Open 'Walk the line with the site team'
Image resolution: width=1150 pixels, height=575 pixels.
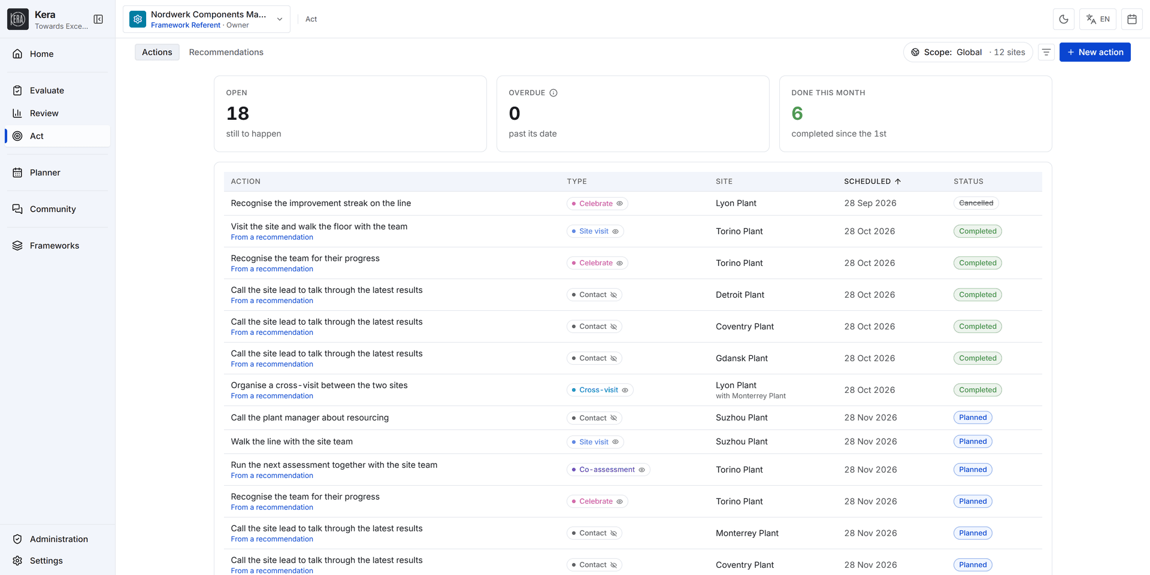(292, 441)
